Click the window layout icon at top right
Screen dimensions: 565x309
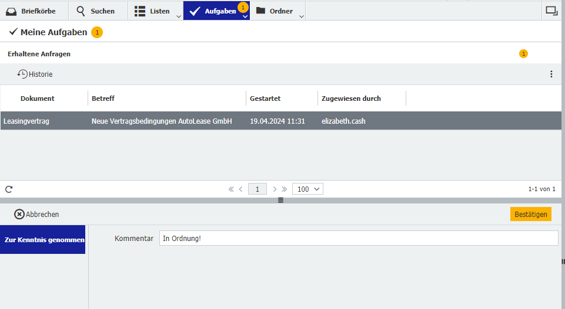point(551,11)
